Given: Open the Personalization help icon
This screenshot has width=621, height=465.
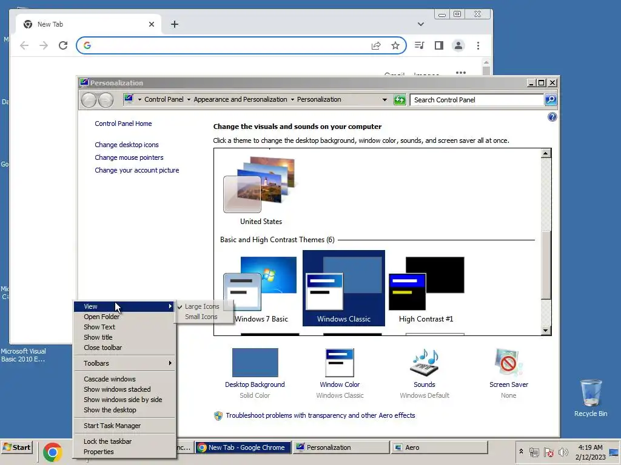Looking at the screenshot, I should 552,117.
